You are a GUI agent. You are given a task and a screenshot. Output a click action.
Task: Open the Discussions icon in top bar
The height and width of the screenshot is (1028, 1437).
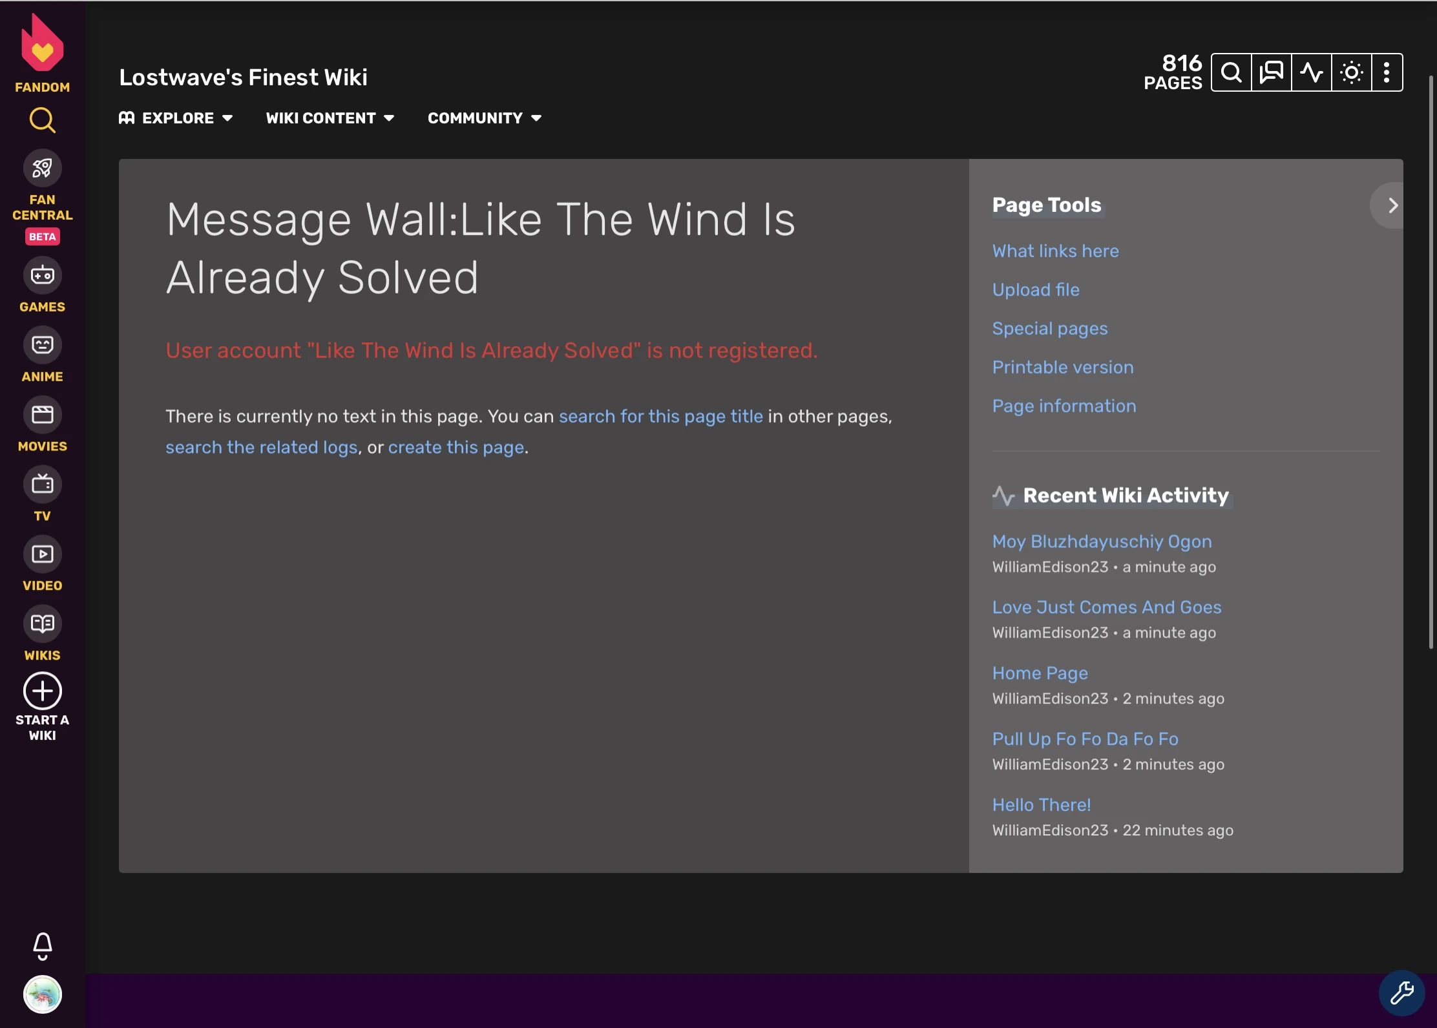(x=1271, y=72)
